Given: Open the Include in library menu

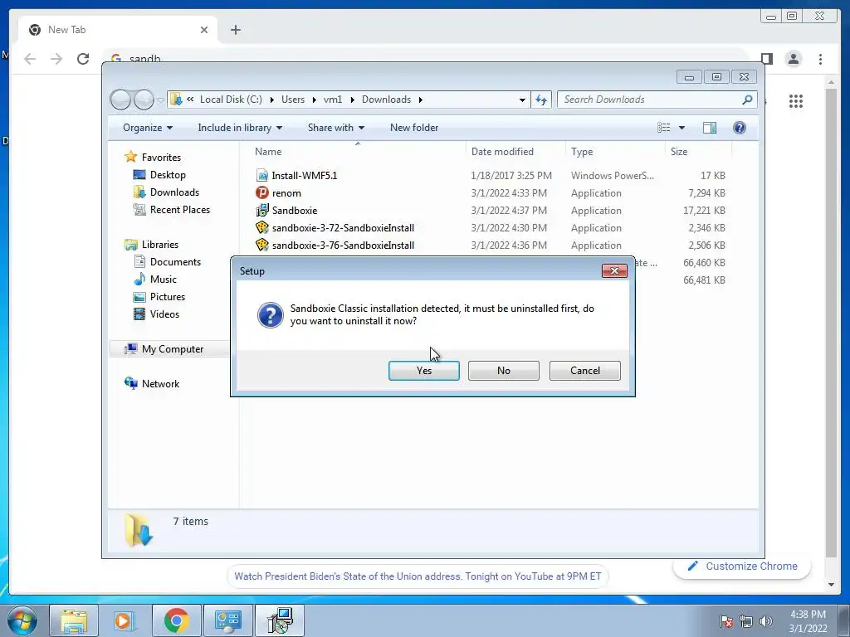Looking at the screenshot, I should [x=240, y=128].
